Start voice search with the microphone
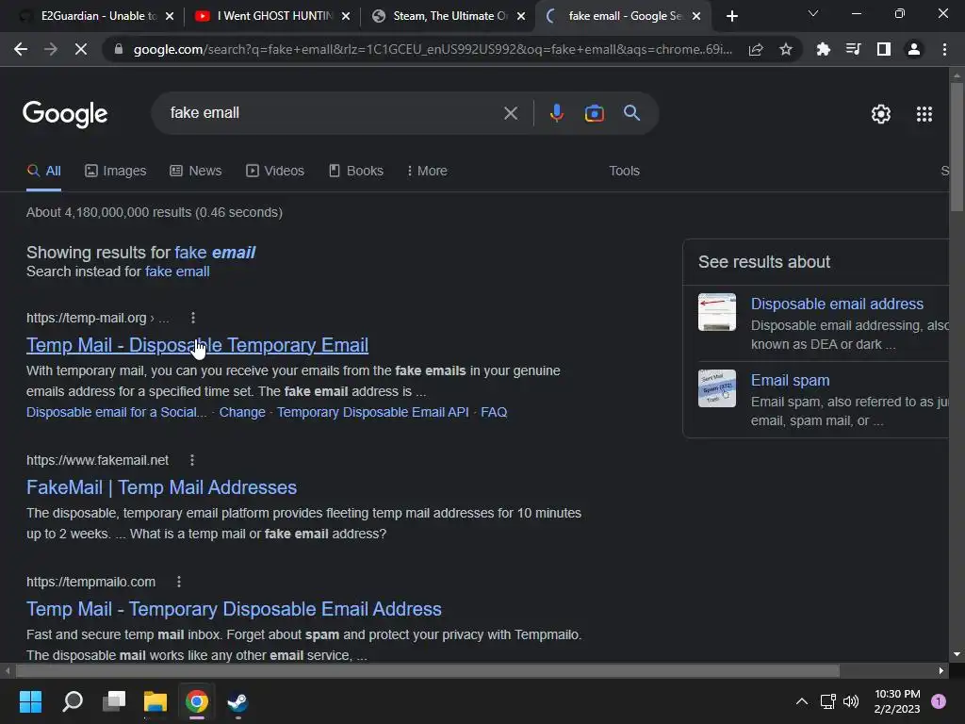965x724 pixels. coord(556,113)
